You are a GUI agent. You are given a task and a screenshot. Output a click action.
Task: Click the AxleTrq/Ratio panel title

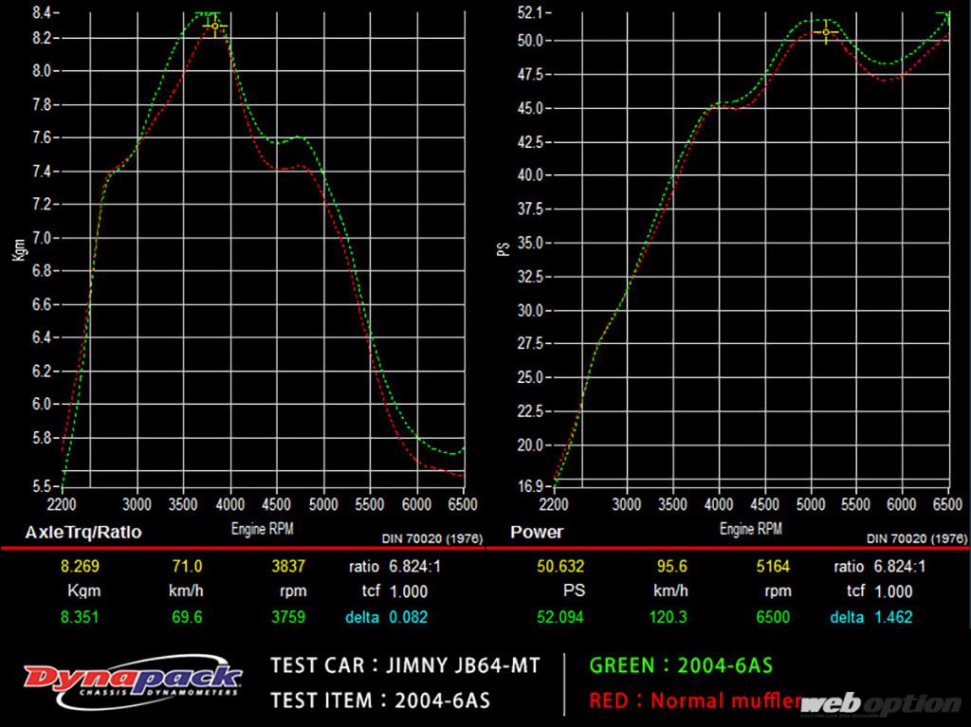pos(83,533)
